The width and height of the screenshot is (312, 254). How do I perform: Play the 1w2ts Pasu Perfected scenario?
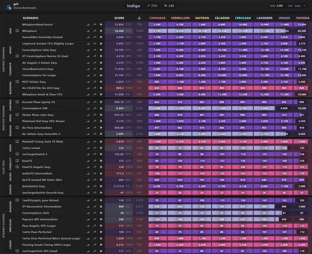(x=101, y=232)
